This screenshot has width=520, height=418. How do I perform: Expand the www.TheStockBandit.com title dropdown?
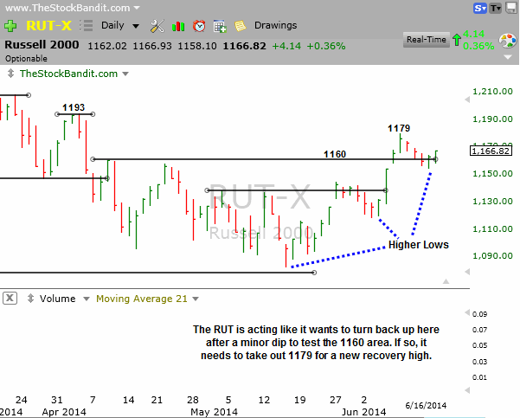(x=137, y=7)
